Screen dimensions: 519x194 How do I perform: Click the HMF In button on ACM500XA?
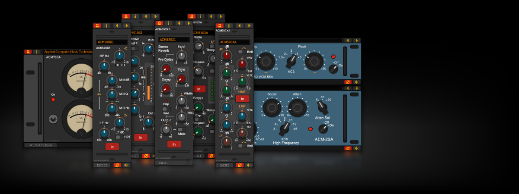242,99
